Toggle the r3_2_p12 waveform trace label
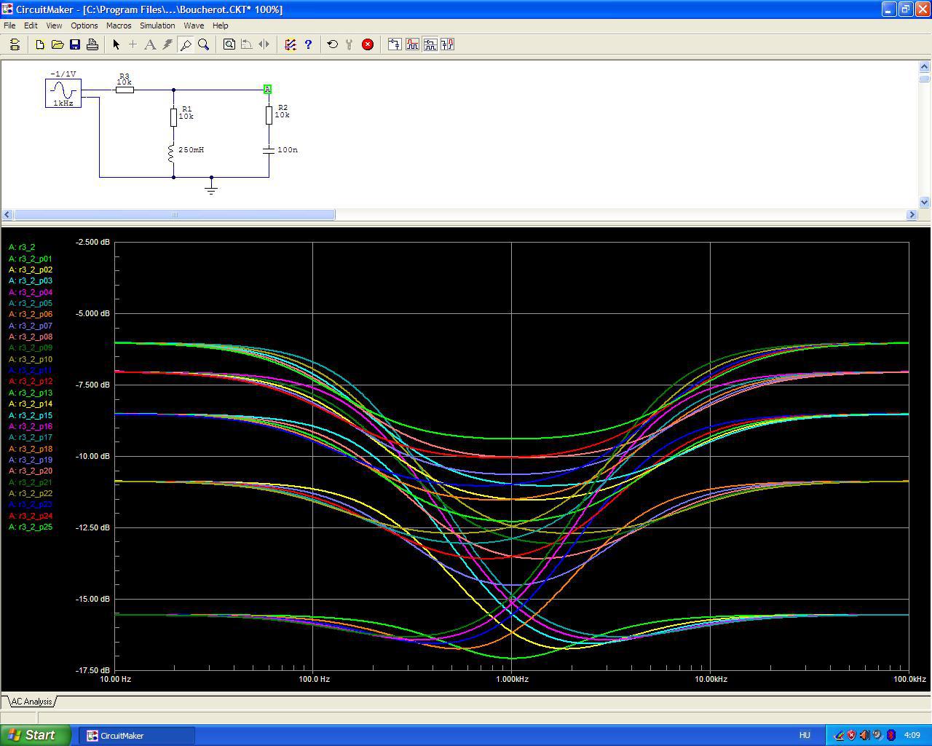 pos(31,382)
